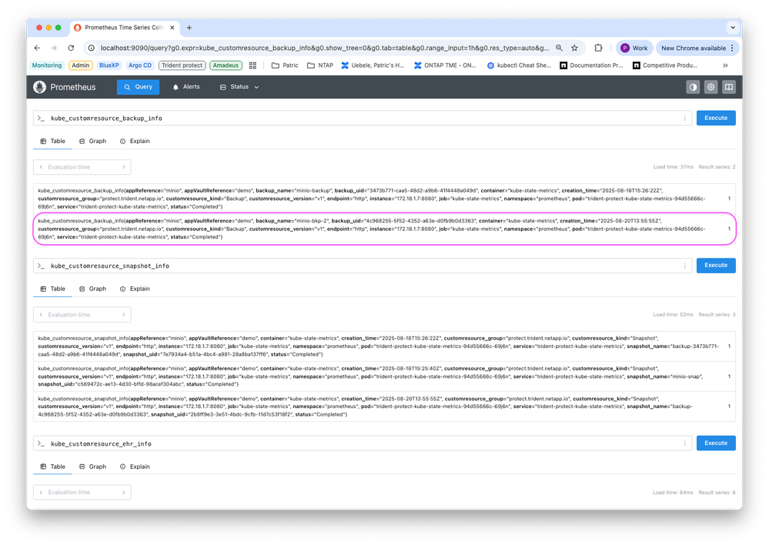Step evaluation time back for ehr_info query
Image resolution: width=769 pixels, height=545 pixels.
[41, 493]
